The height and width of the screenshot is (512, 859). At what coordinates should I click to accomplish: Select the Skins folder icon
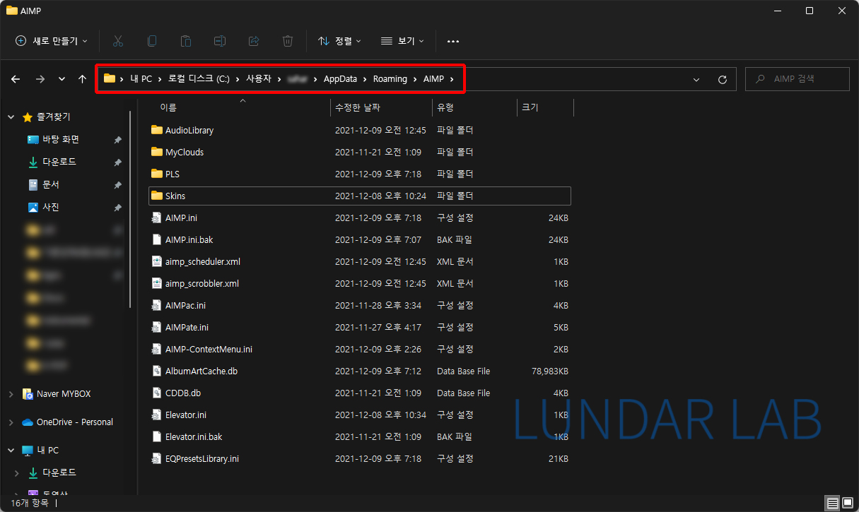[157, 196]
